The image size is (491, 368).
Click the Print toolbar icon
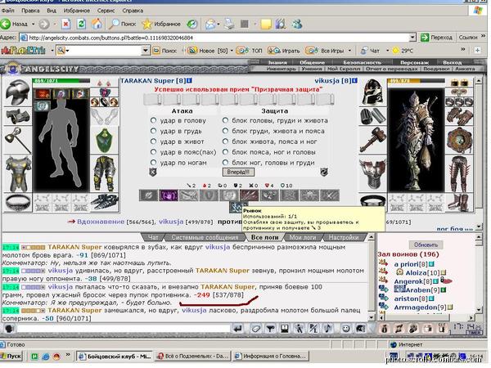click(229, 24)
